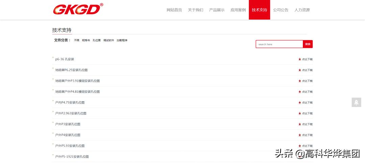Click download icon for 户外P5.93安装孔位图

(299, 146)
